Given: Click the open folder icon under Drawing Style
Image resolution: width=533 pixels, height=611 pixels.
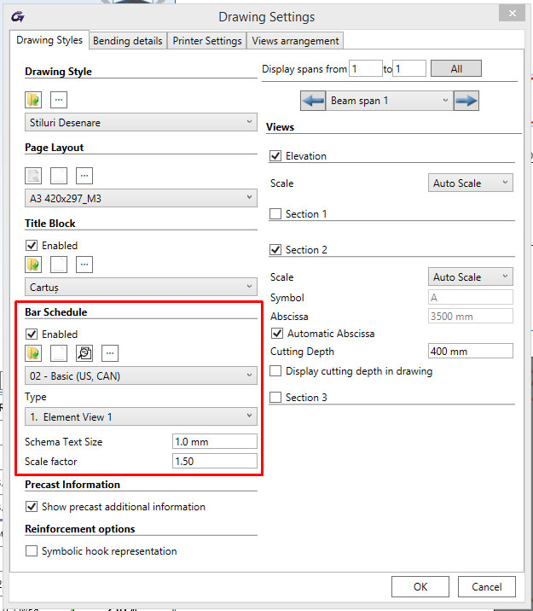Looking at the screenshot, I should click(33, 99).
